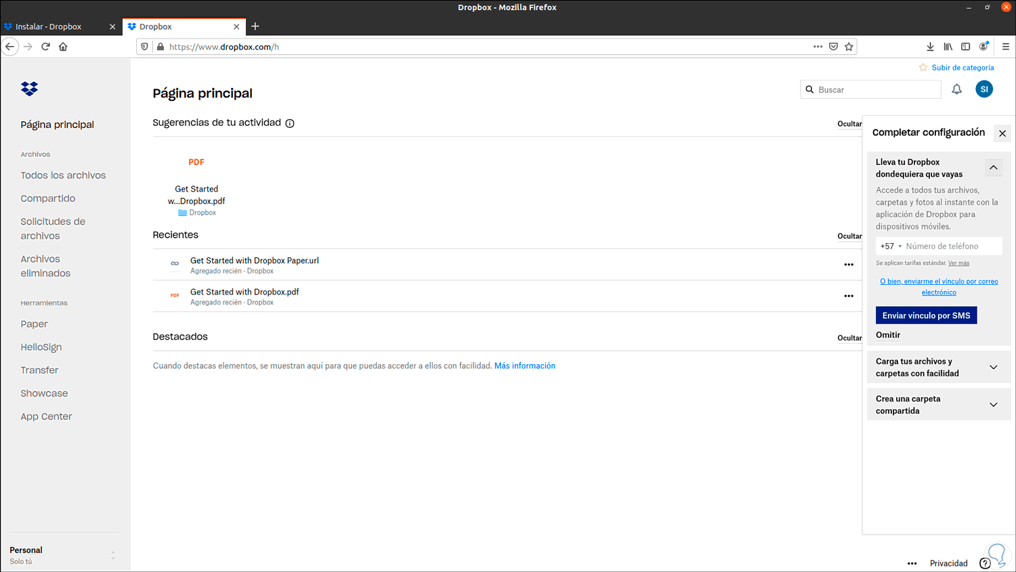The image size is (1016, 572).
Task: Expand Crea una carpeta compartida section
Action: pyautogui.click(x=994, y=405)
